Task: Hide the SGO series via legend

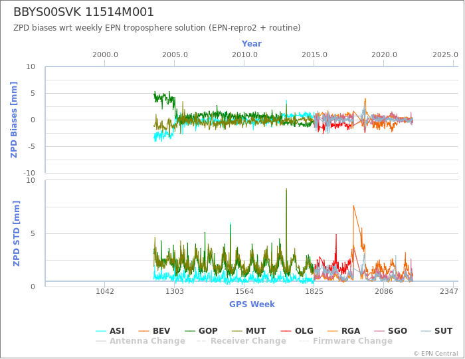Action: pos(391,331)
